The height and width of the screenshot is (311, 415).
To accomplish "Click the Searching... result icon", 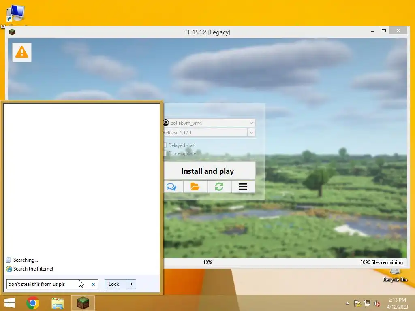I will pos(9,260).
